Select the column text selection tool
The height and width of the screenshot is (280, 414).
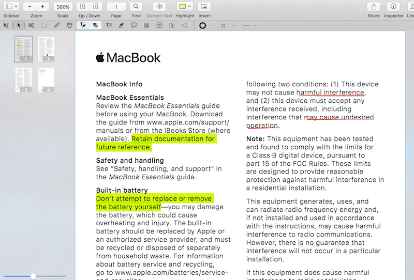(31, 25)
